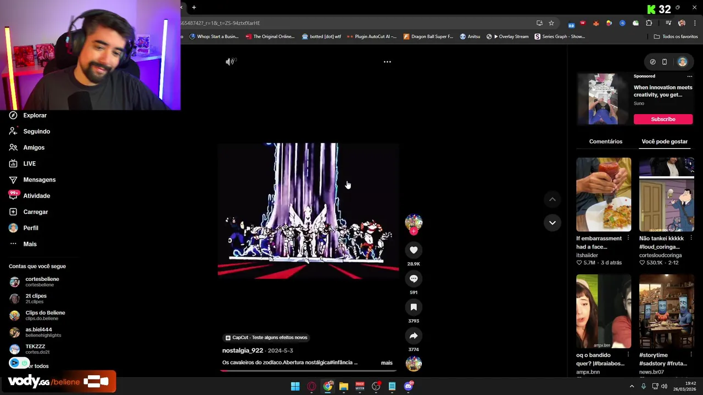This screenshot has height=395, width=703.
Task: Open 'Não tankei kkkkk' video thumbnail
Action: (667, 194)
